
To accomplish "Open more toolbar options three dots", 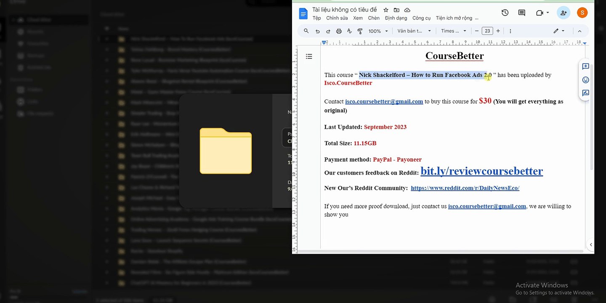I will pyautogui.click(x=510, y=31).
